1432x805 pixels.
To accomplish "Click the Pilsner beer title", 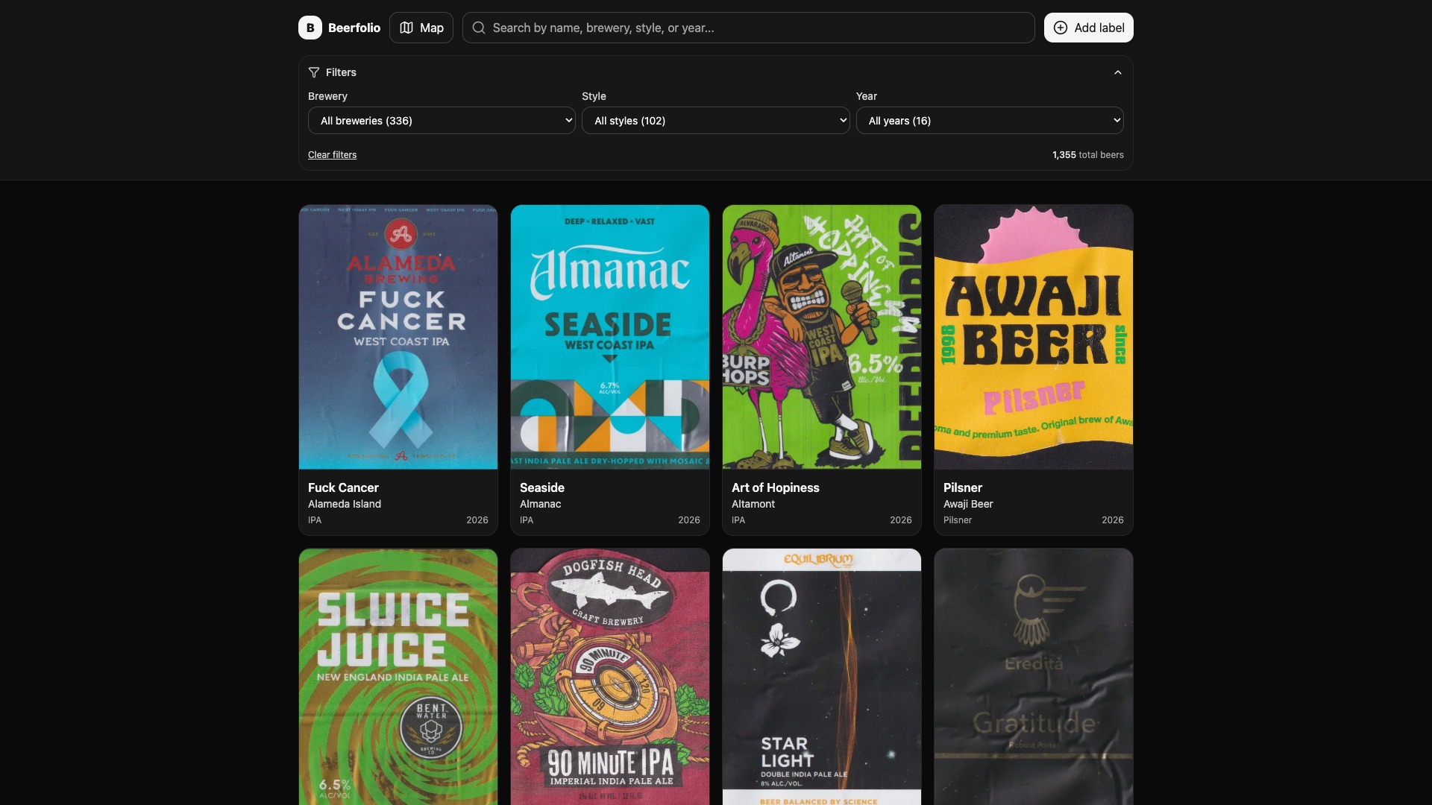I will pyautogui.click(x=963, y=487).
